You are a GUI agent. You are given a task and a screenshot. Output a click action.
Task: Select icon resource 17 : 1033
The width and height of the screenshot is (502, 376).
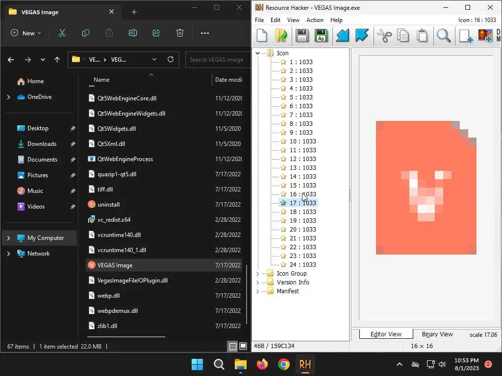[302, 203]
